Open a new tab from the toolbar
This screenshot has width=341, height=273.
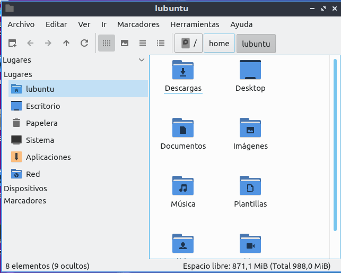click(x=12, y=44)
